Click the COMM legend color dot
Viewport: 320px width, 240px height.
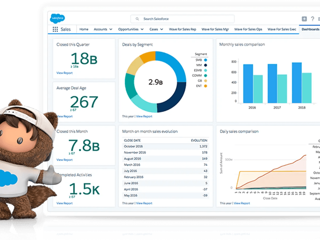tap(206, 75)
